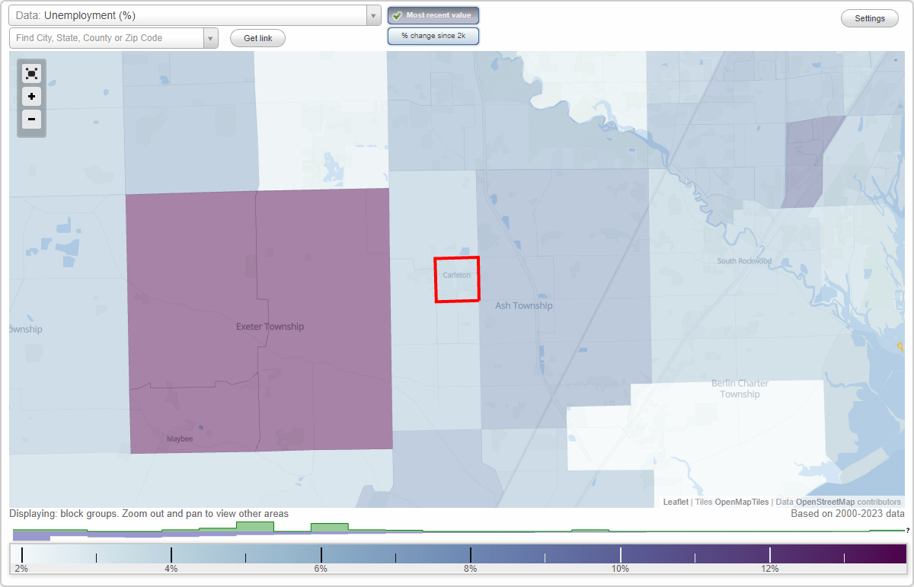Zoom in using the plus icon
This screenshot has width=914, height=587.
pos(31,96)
